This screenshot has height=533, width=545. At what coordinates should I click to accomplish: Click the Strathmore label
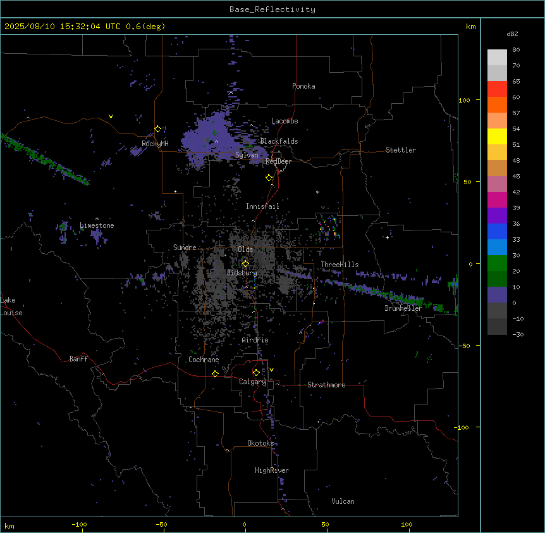(326, 385)
